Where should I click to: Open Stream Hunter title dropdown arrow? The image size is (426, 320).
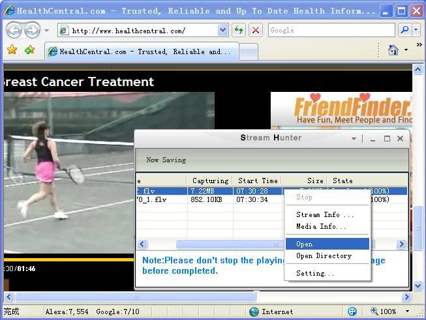[354, 139]
